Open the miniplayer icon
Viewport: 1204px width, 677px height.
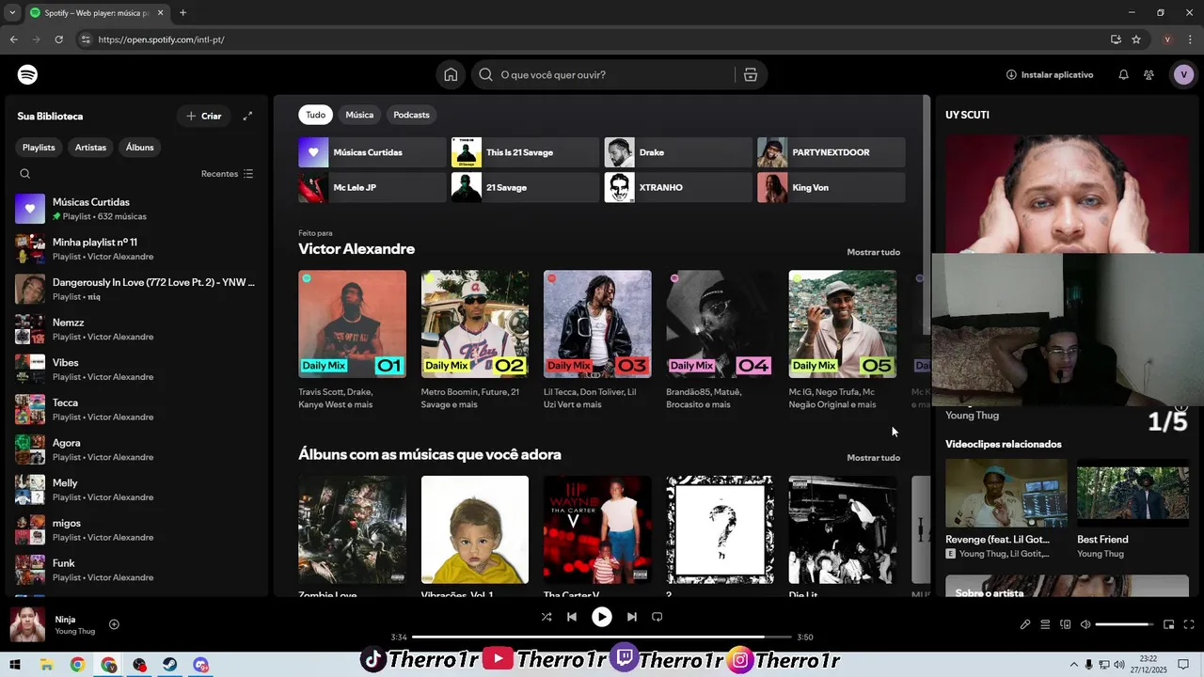click(x=1169, y=624)
